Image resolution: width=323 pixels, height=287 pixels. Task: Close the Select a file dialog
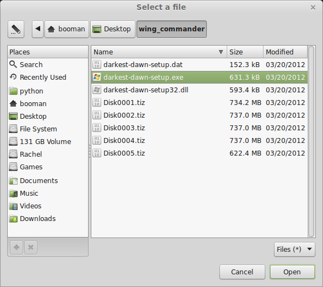(x=313, y=8)
